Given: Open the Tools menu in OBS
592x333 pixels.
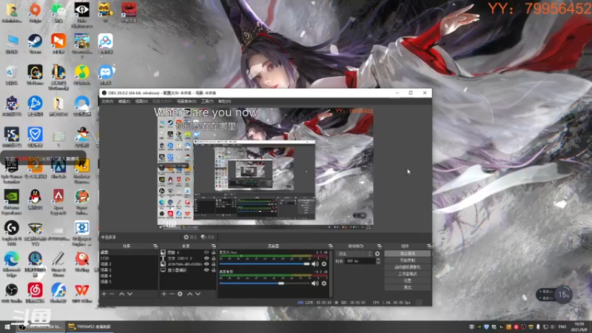Looking at the screenshot, I should 207,101.
